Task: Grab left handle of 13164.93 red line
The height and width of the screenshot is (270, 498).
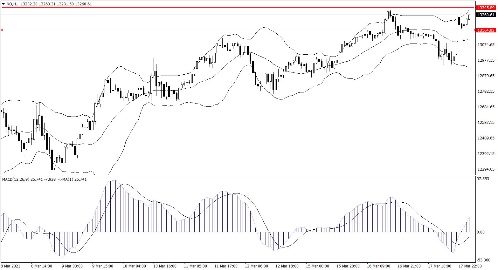Action: (2, 30)
